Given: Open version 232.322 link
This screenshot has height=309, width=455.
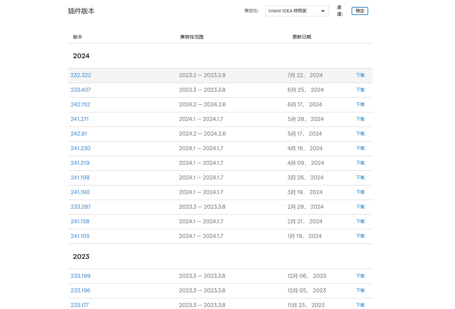Looking at the screenshot, I should point(81,75).
